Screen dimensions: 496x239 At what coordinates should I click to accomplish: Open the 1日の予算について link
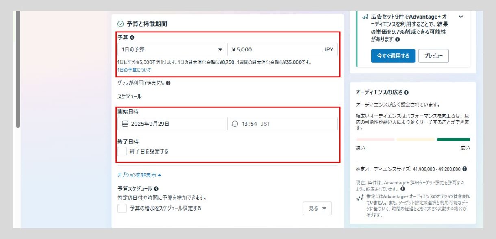(134, 70)
